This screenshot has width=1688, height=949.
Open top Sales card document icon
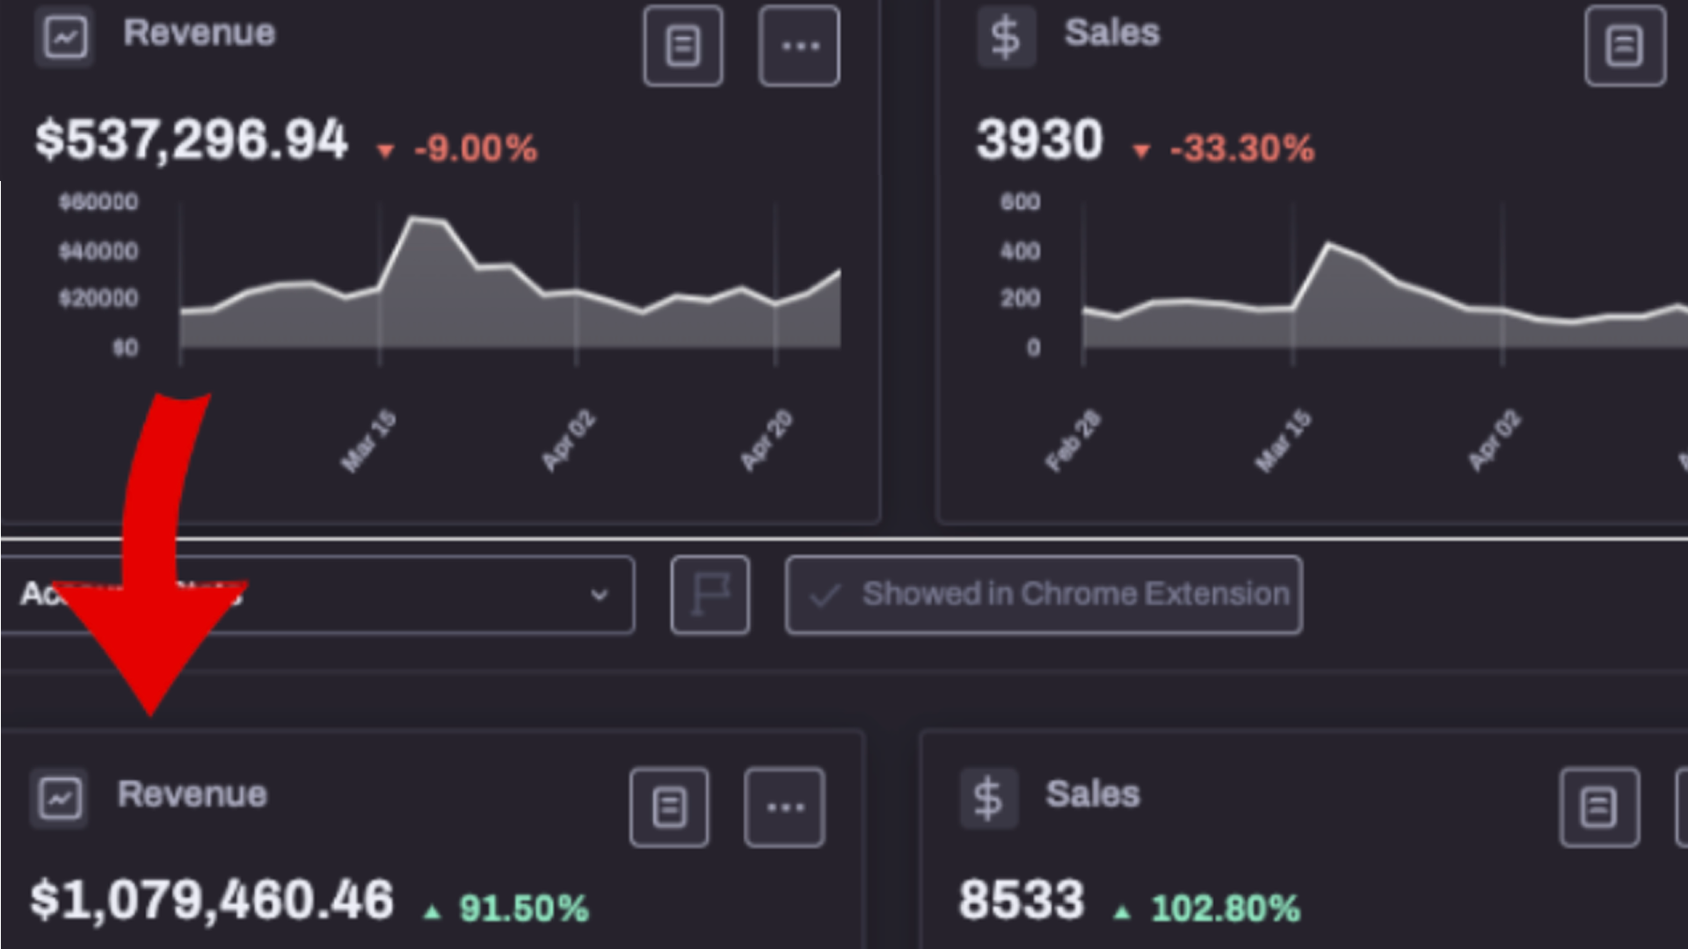point(1624,46)
